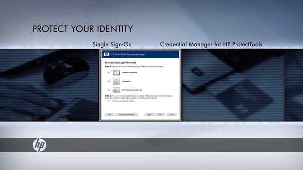Click the Windows Password method icon

click(x=116, y=72)
